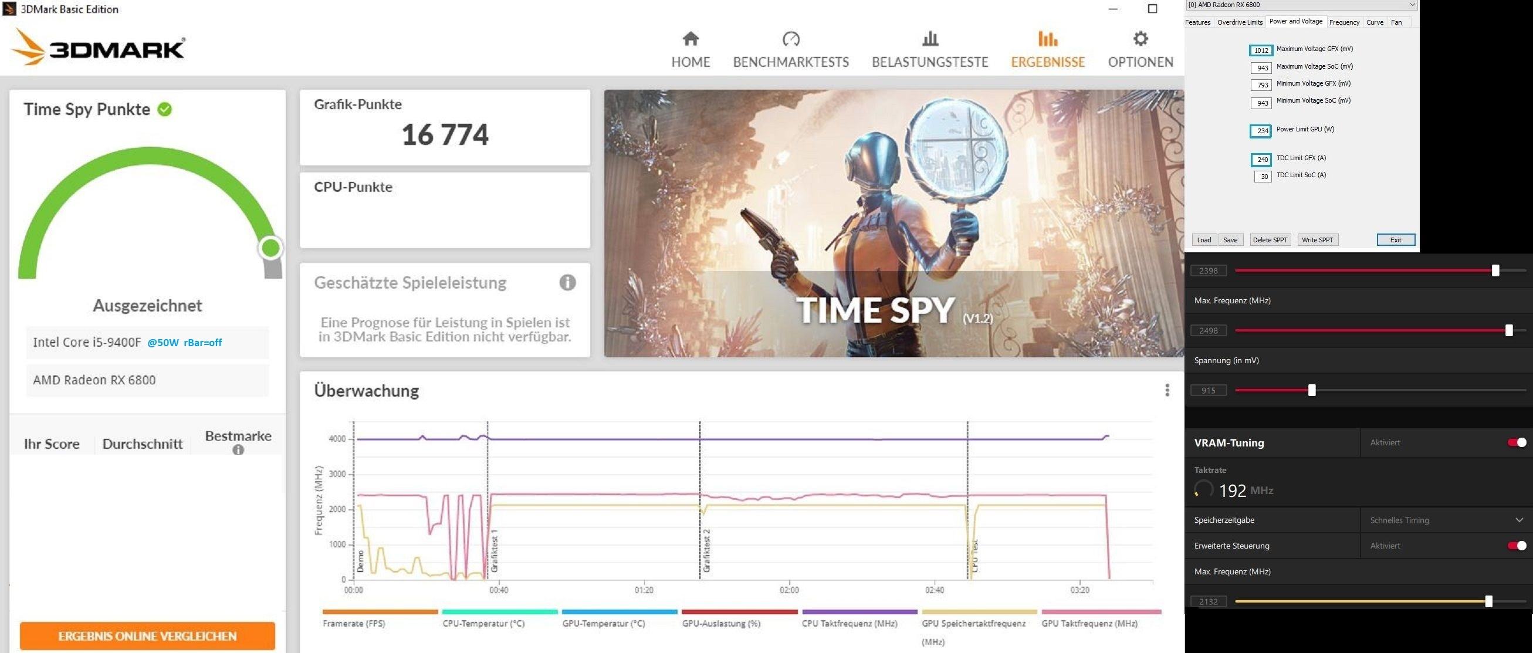This screenshot has height=653, width=1533.
Task: Open the Überwachung three-dot menu
Action: pyautogui.click(x=1167, y=390)
